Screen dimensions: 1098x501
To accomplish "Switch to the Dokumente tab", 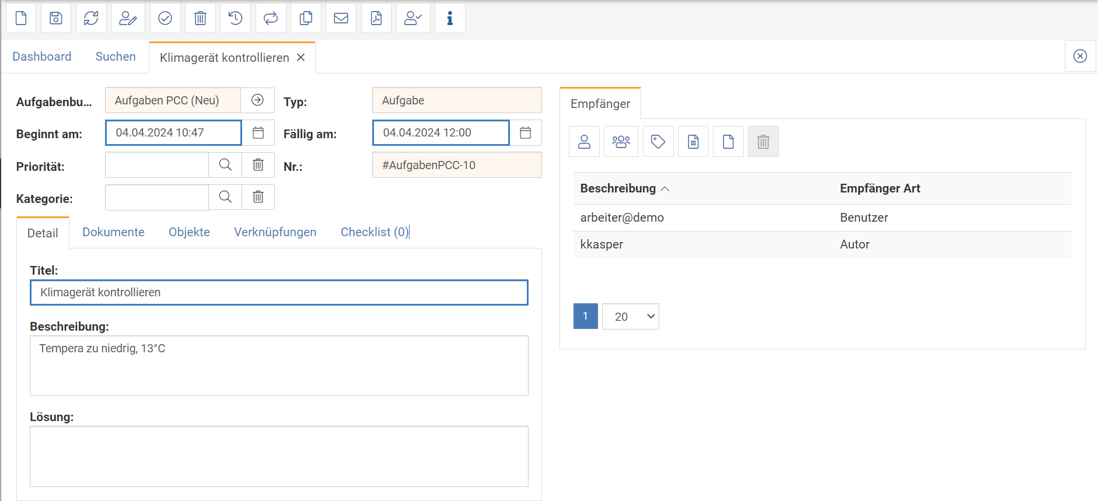I will coord(113,232).
